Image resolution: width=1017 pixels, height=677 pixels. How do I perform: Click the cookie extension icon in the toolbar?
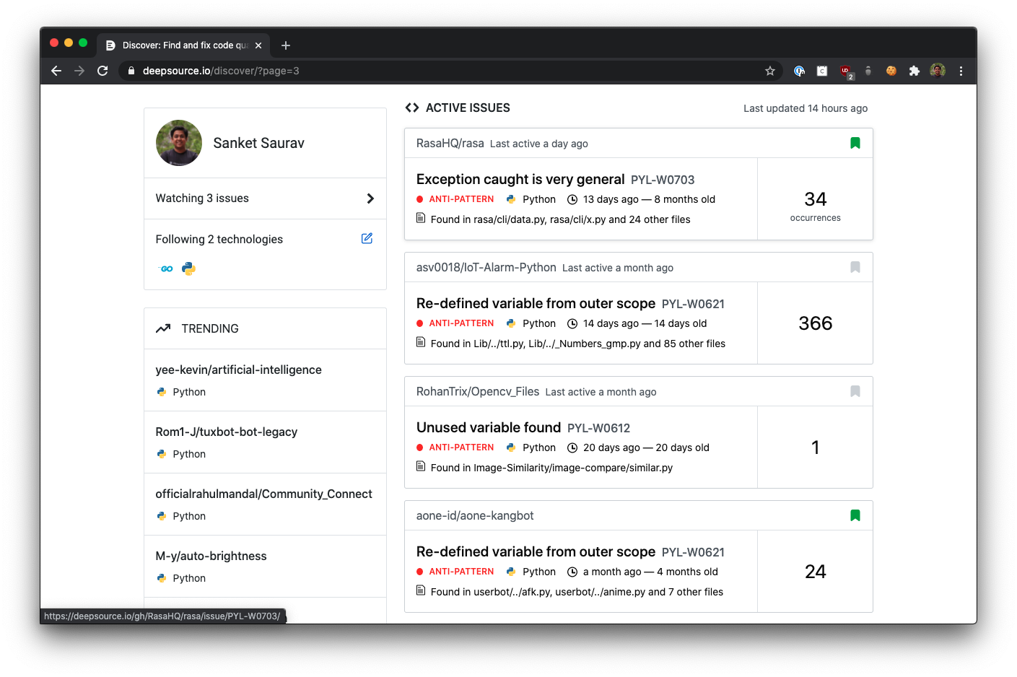point(891,71)
